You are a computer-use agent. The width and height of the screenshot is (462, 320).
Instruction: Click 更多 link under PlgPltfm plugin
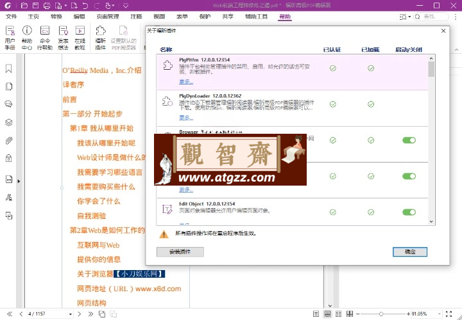tap(186, 82)
